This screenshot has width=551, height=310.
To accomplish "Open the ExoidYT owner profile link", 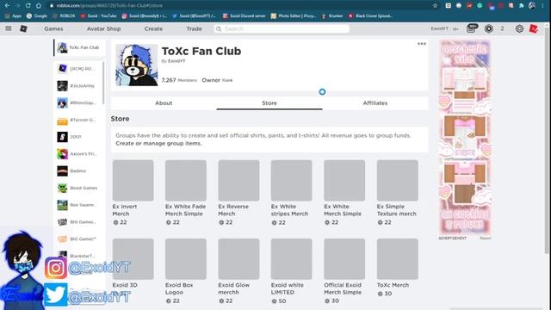I will [x=176, y=61].
